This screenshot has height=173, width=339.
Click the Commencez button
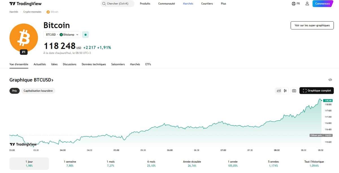pyautogui.click(x=323, y=4)
